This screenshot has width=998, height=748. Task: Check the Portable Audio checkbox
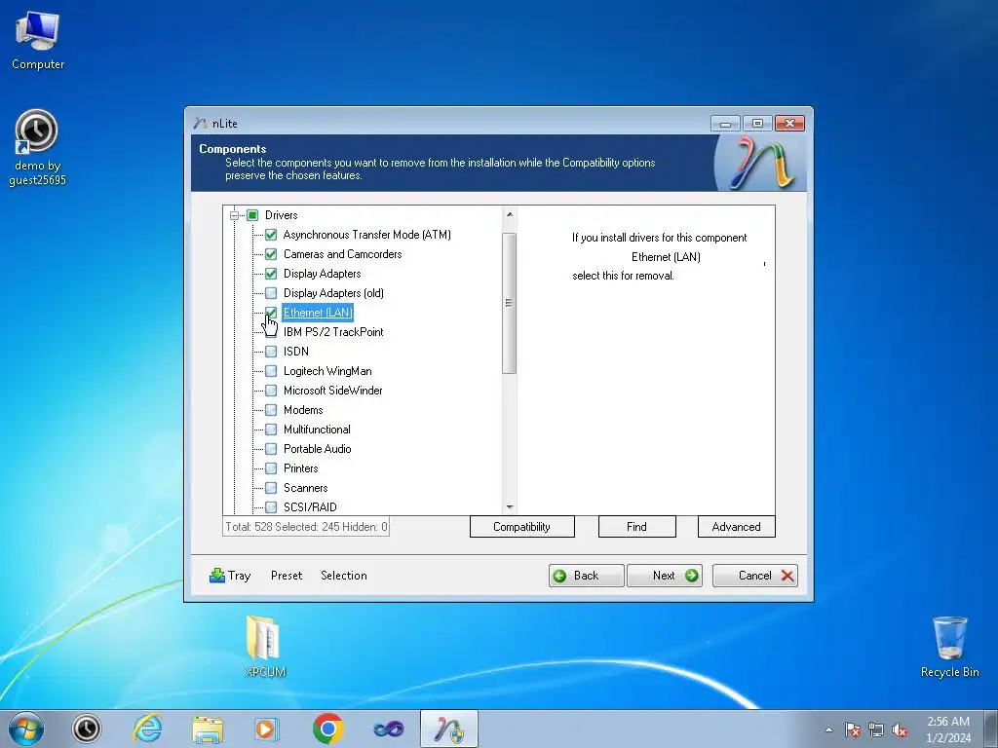pyautogui.click(x=271, y=449)
